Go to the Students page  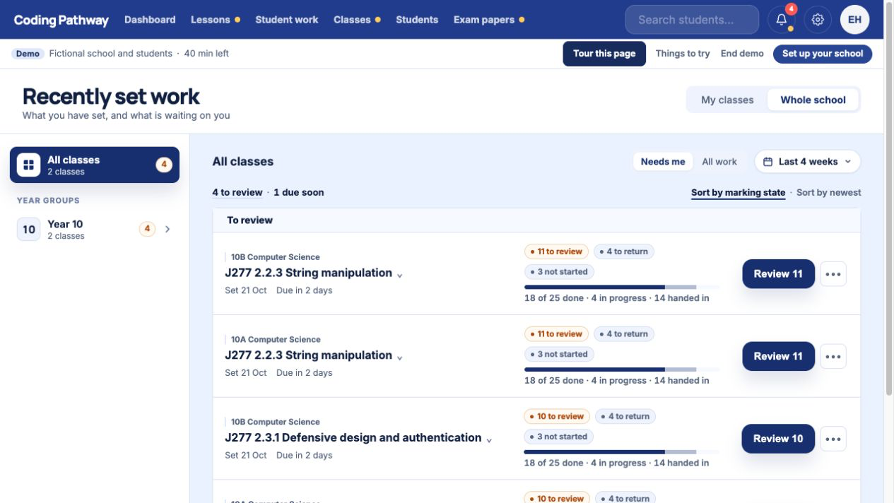[417, 20]
